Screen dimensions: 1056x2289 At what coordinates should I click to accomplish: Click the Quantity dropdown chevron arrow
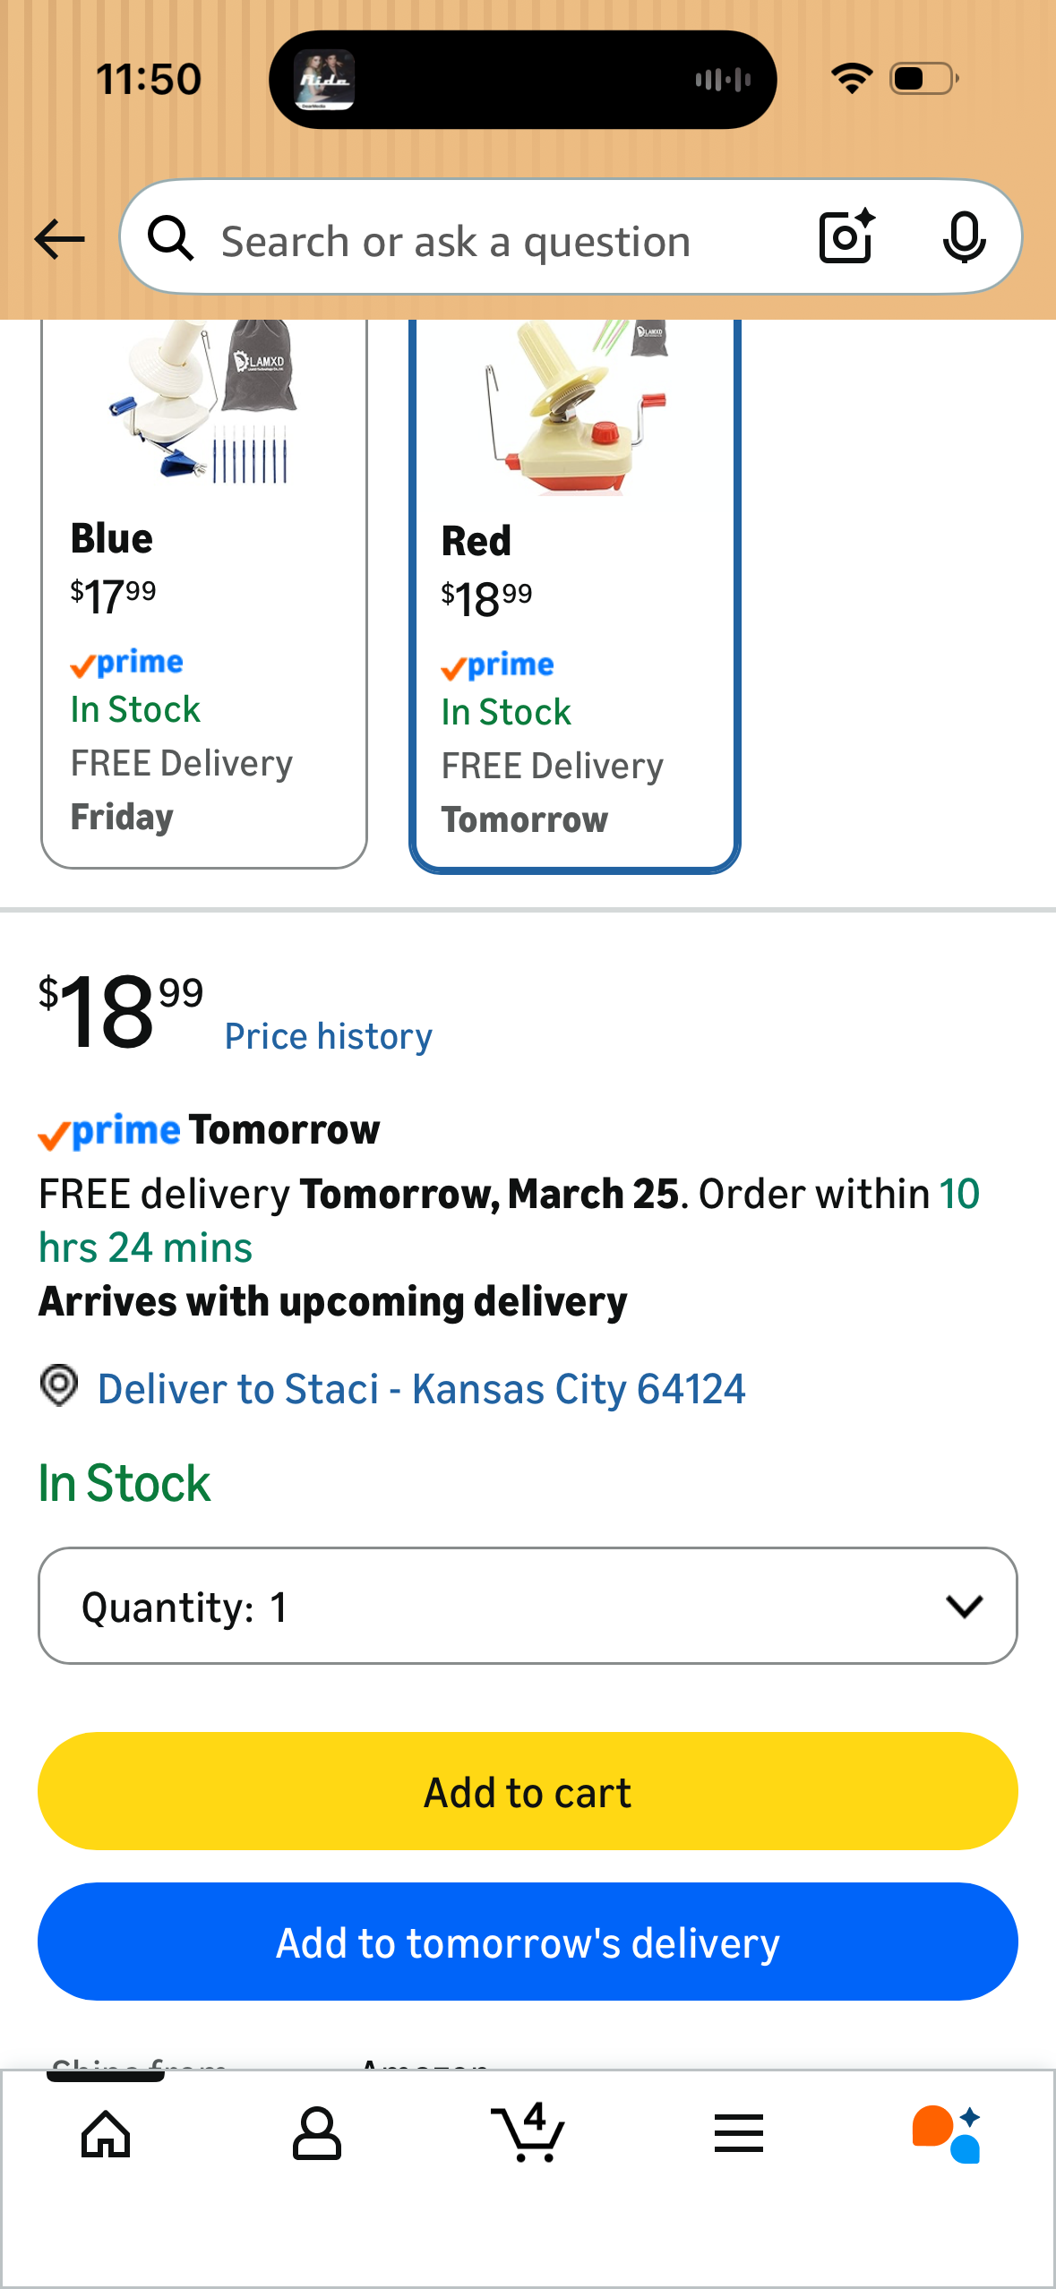click(965, 1607)
